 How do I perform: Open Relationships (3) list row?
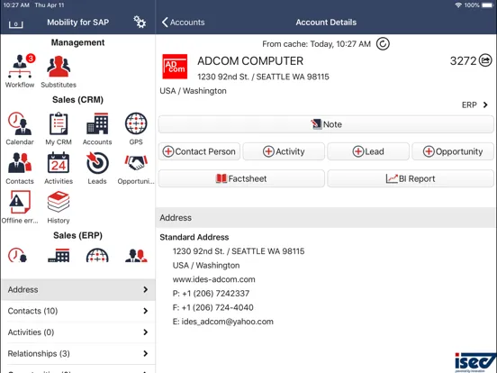(x=78, y=353)
